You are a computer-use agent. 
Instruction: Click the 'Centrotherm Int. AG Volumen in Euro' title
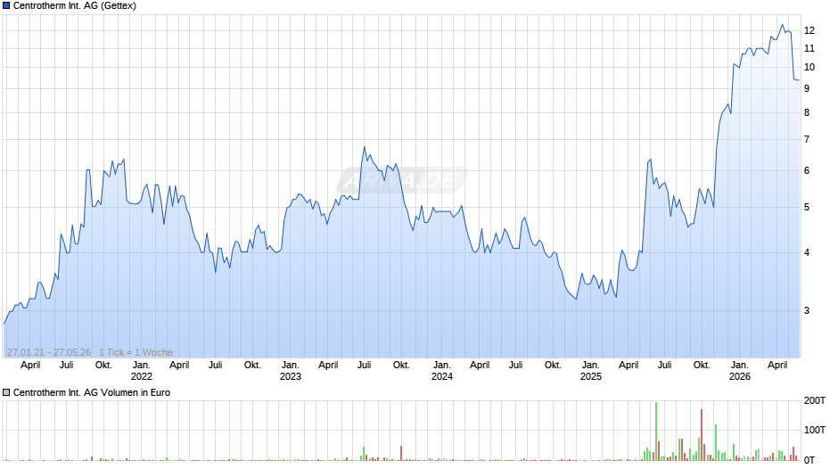92,392
